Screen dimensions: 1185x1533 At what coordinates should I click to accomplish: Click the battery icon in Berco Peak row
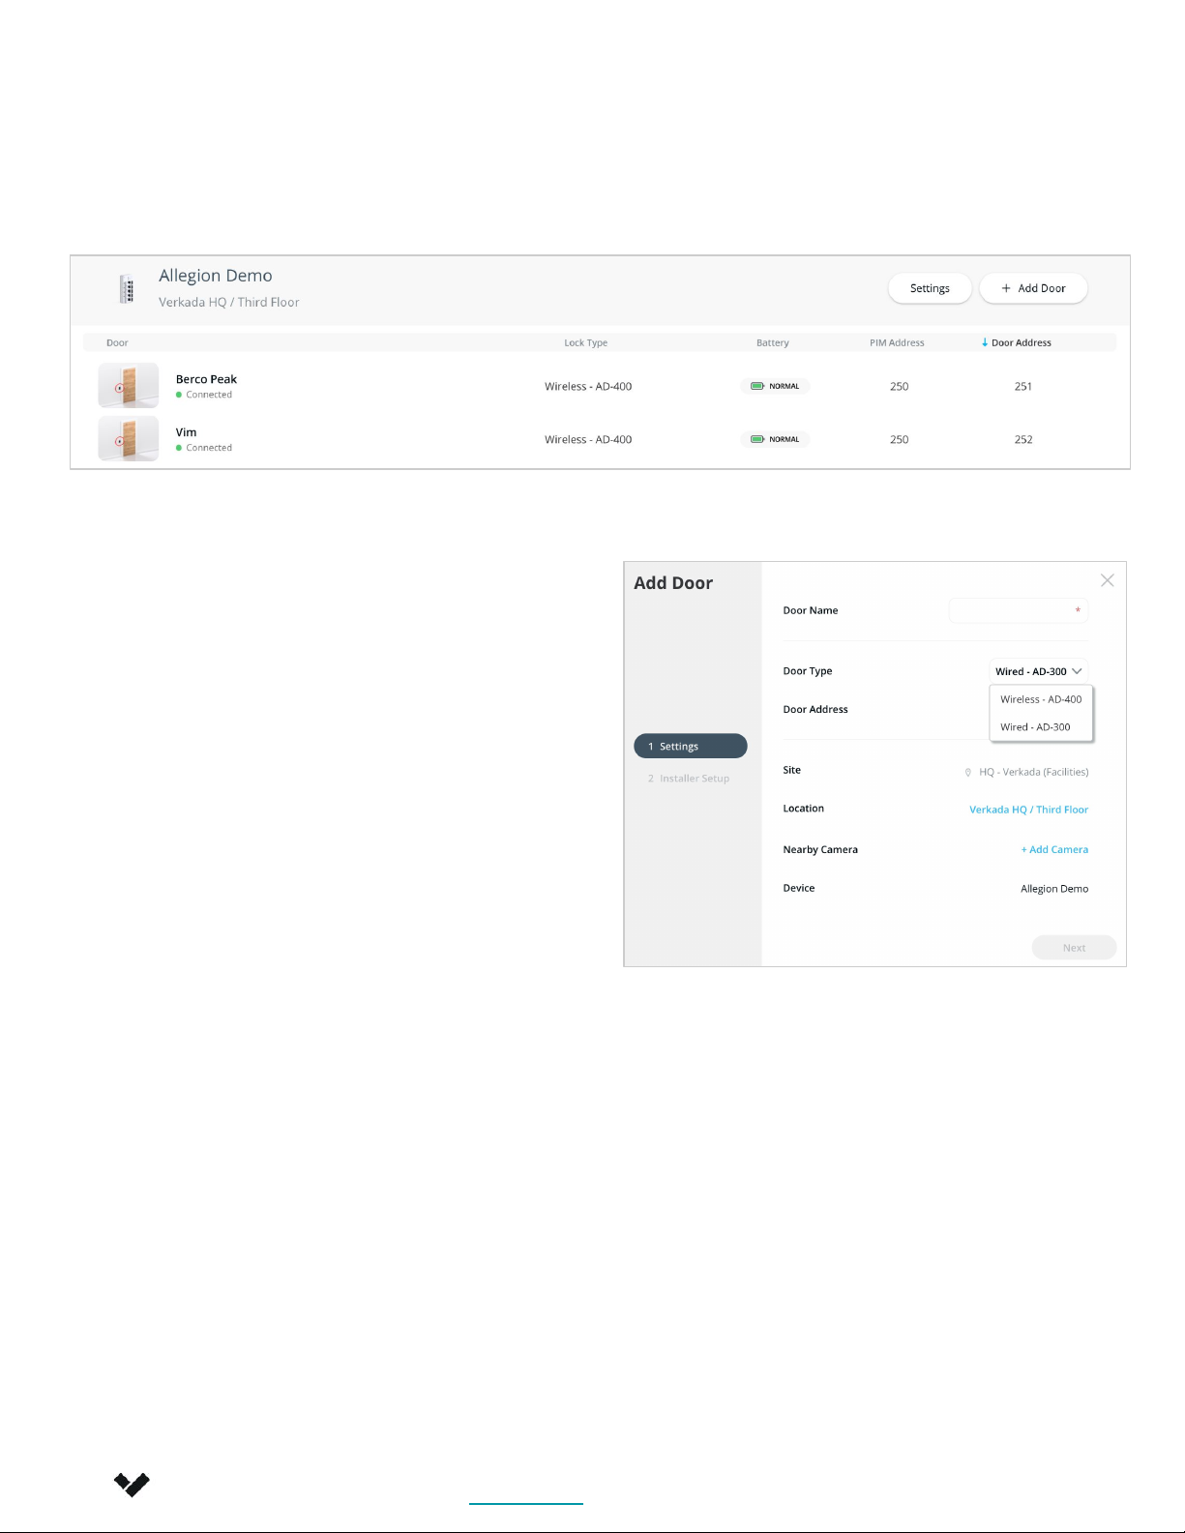pyautogui.click(x=757, y=386)
